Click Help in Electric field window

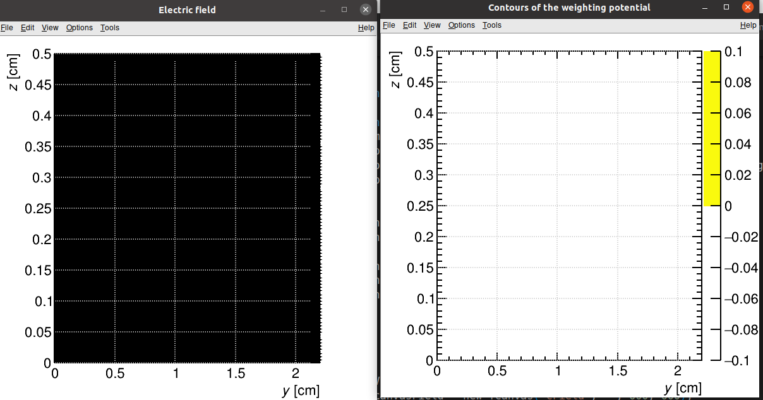tap(366, 28)
